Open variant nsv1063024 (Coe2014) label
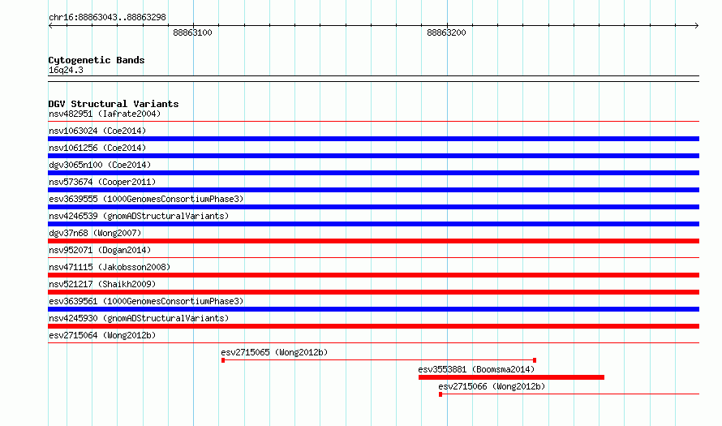The width and height of the screenshot is (722, 426). (x=97, y=131)
